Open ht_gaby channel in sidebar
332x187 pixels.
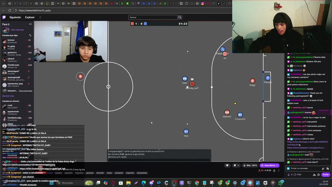point(17,48)
